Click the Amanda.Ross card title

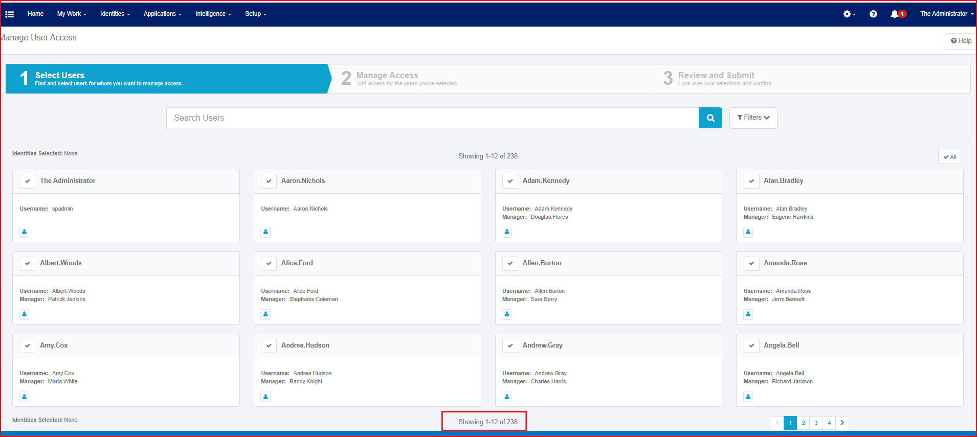[x=785, y=263]
